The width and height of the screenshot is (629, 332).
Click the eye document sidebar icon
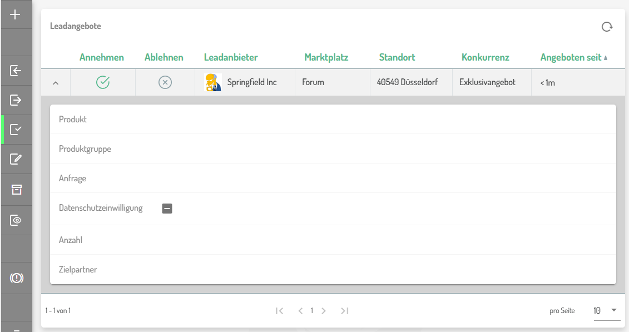pos(16,220)
